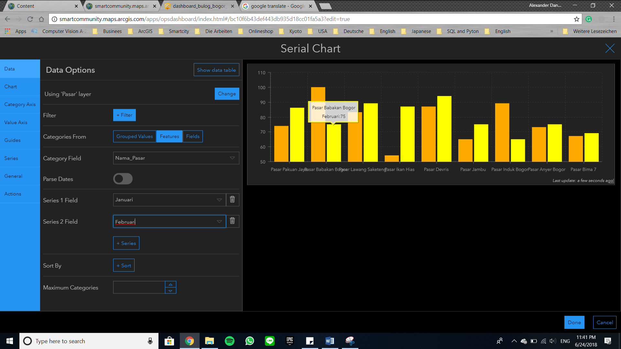This screenshot has height=349, width=621.
Task: Close the Serial Chart dialog
Action: pos(610,48)
